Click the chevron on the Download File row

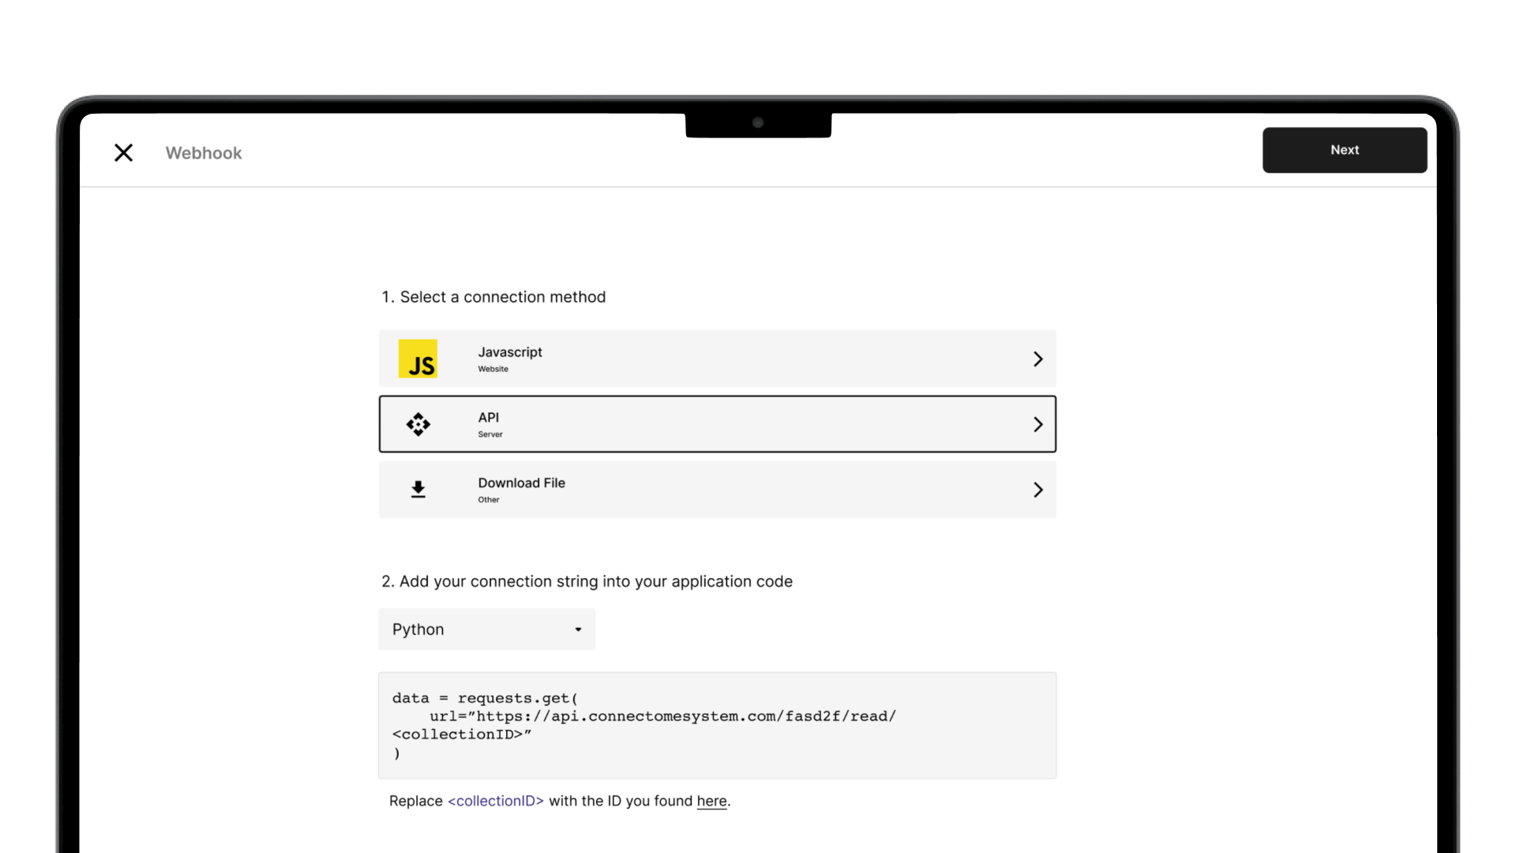tap(1038, 490)
